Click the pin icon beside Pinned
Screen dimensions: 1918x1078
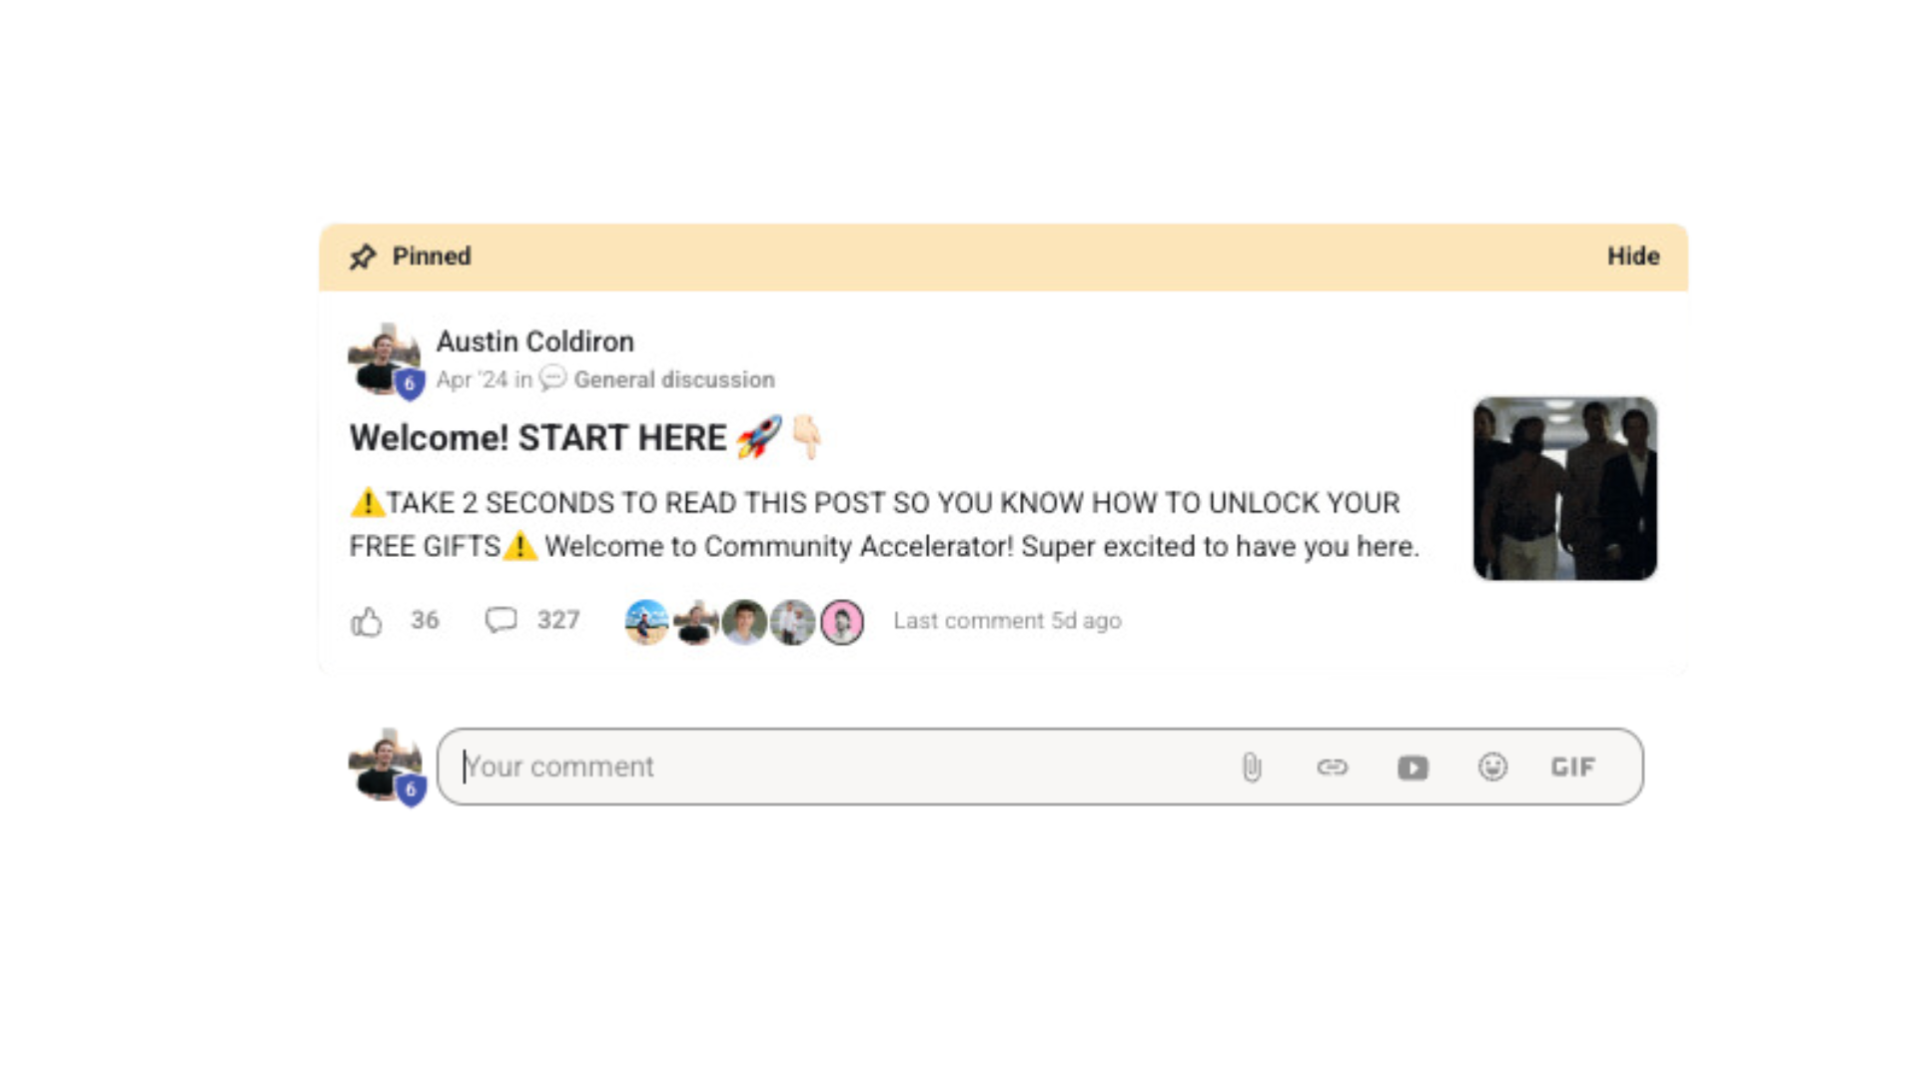363,257
